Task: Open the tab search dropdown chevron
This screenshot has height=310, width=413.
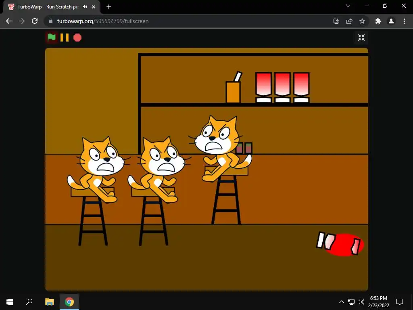Action: [x=348, y=6]
